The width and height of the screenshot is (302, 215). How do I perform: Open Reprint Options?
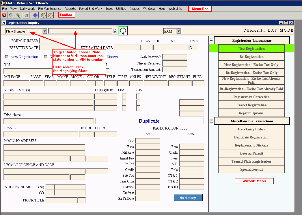pos(251,113)
